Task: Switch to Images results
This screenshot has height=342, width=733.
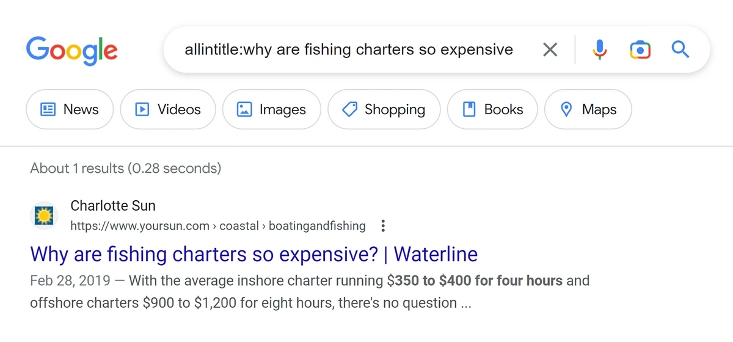Action: click(271, 109)
